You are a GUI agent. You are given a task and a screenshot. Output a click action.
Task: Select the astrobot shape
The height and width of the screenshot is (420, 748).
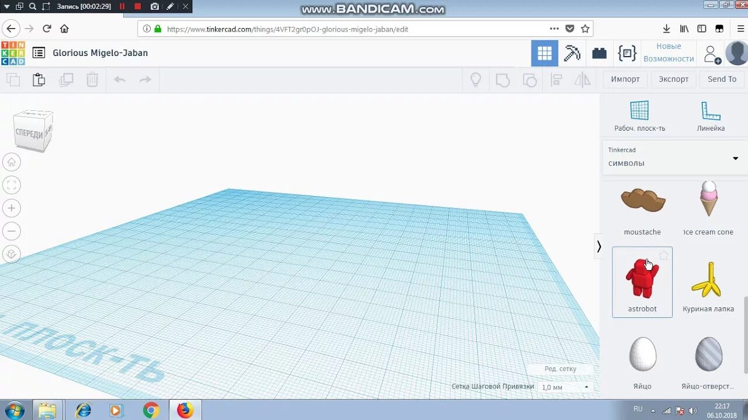click(642, 282)
